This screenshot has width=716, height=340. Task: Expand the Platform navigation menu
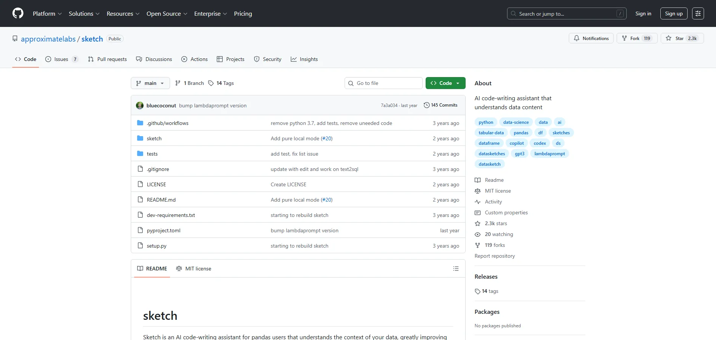pos(47,13)
